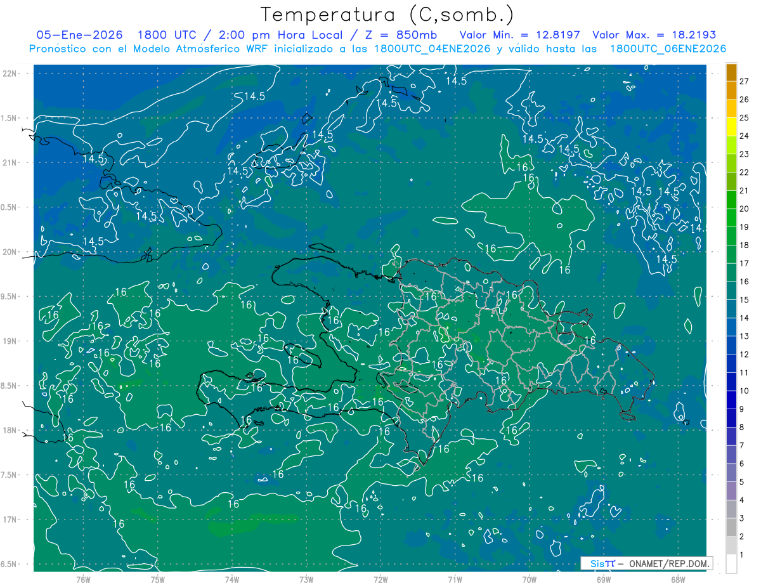Click the legend swatch between values 9 and 10
761x588 pixels.
click(731, 400)
